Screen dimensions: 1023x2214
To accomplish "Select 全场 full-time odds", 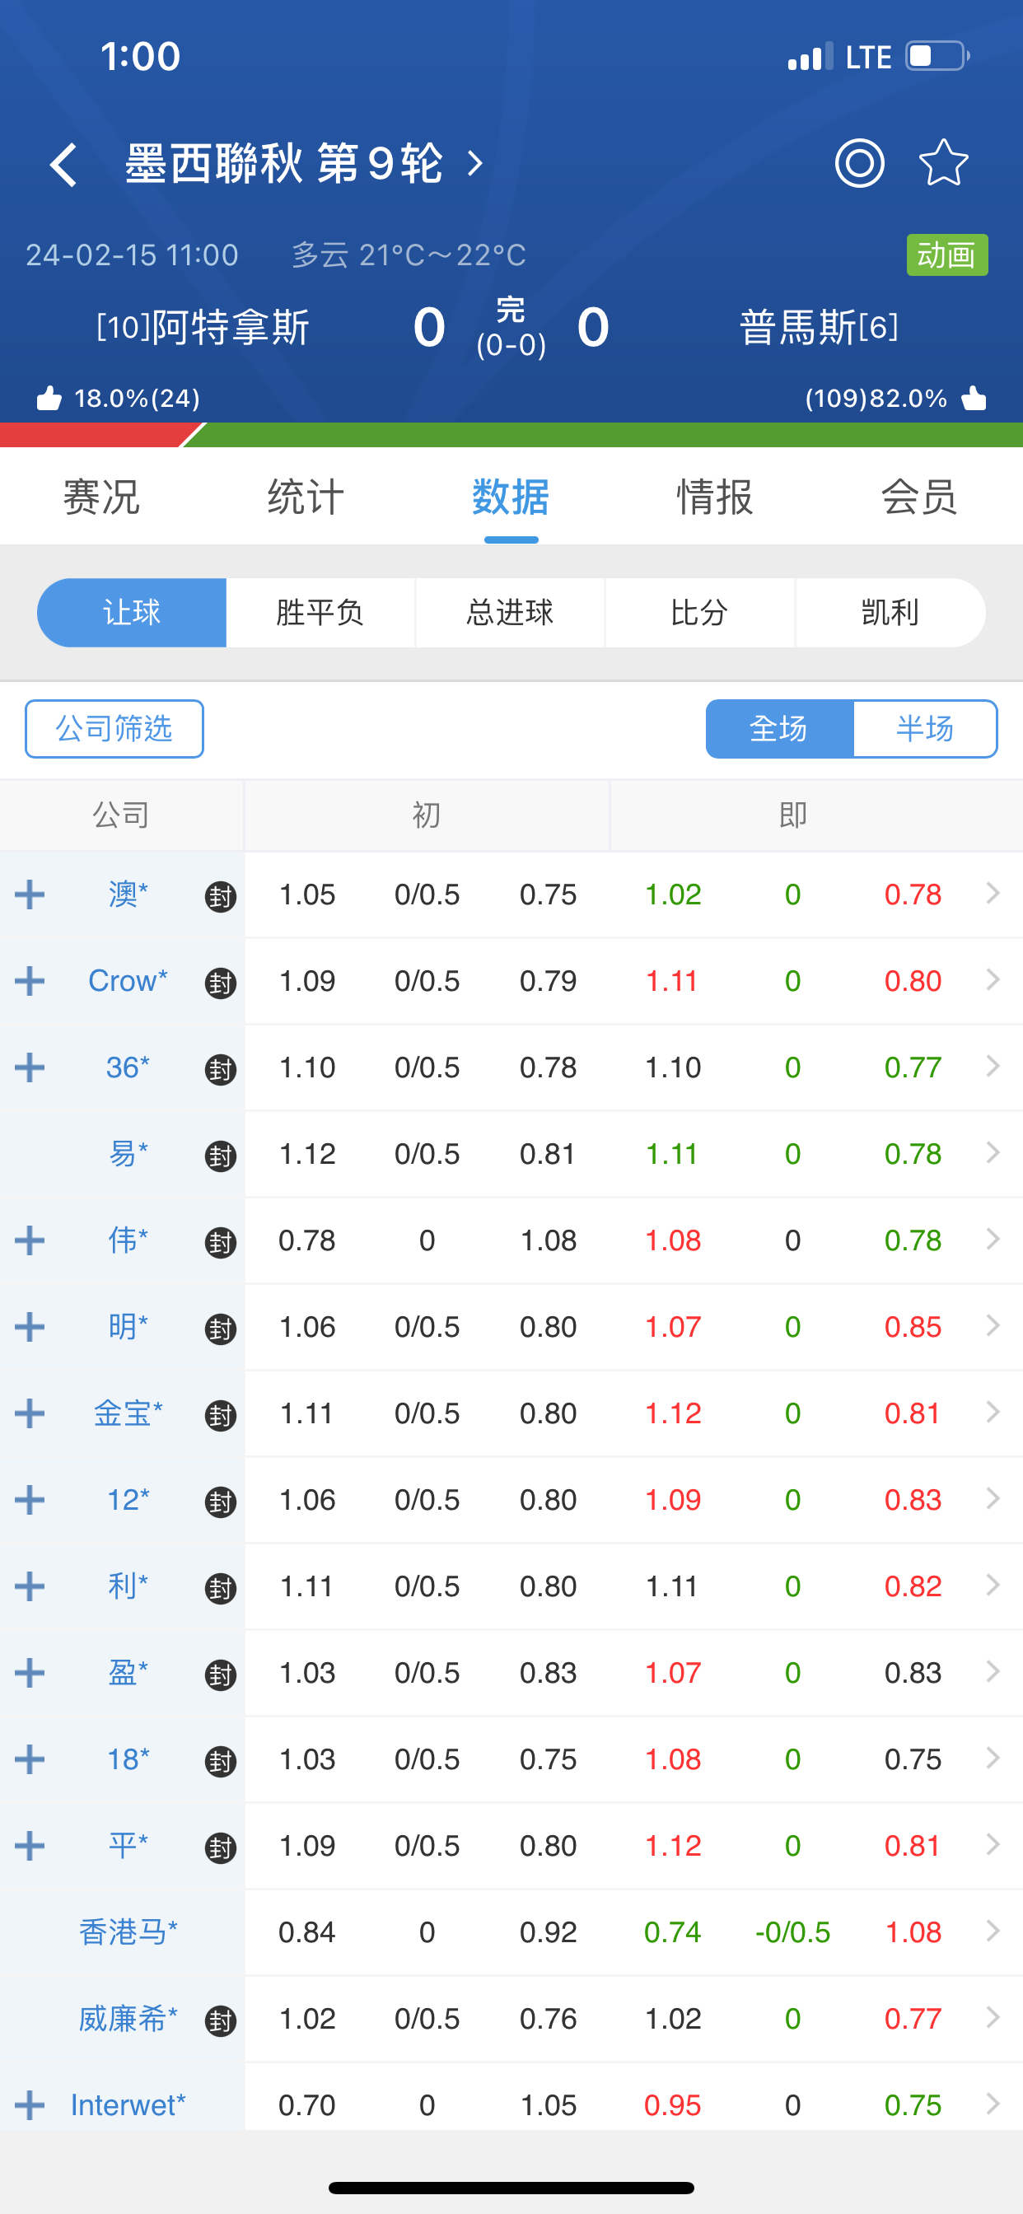I will [x=779, y=729].
